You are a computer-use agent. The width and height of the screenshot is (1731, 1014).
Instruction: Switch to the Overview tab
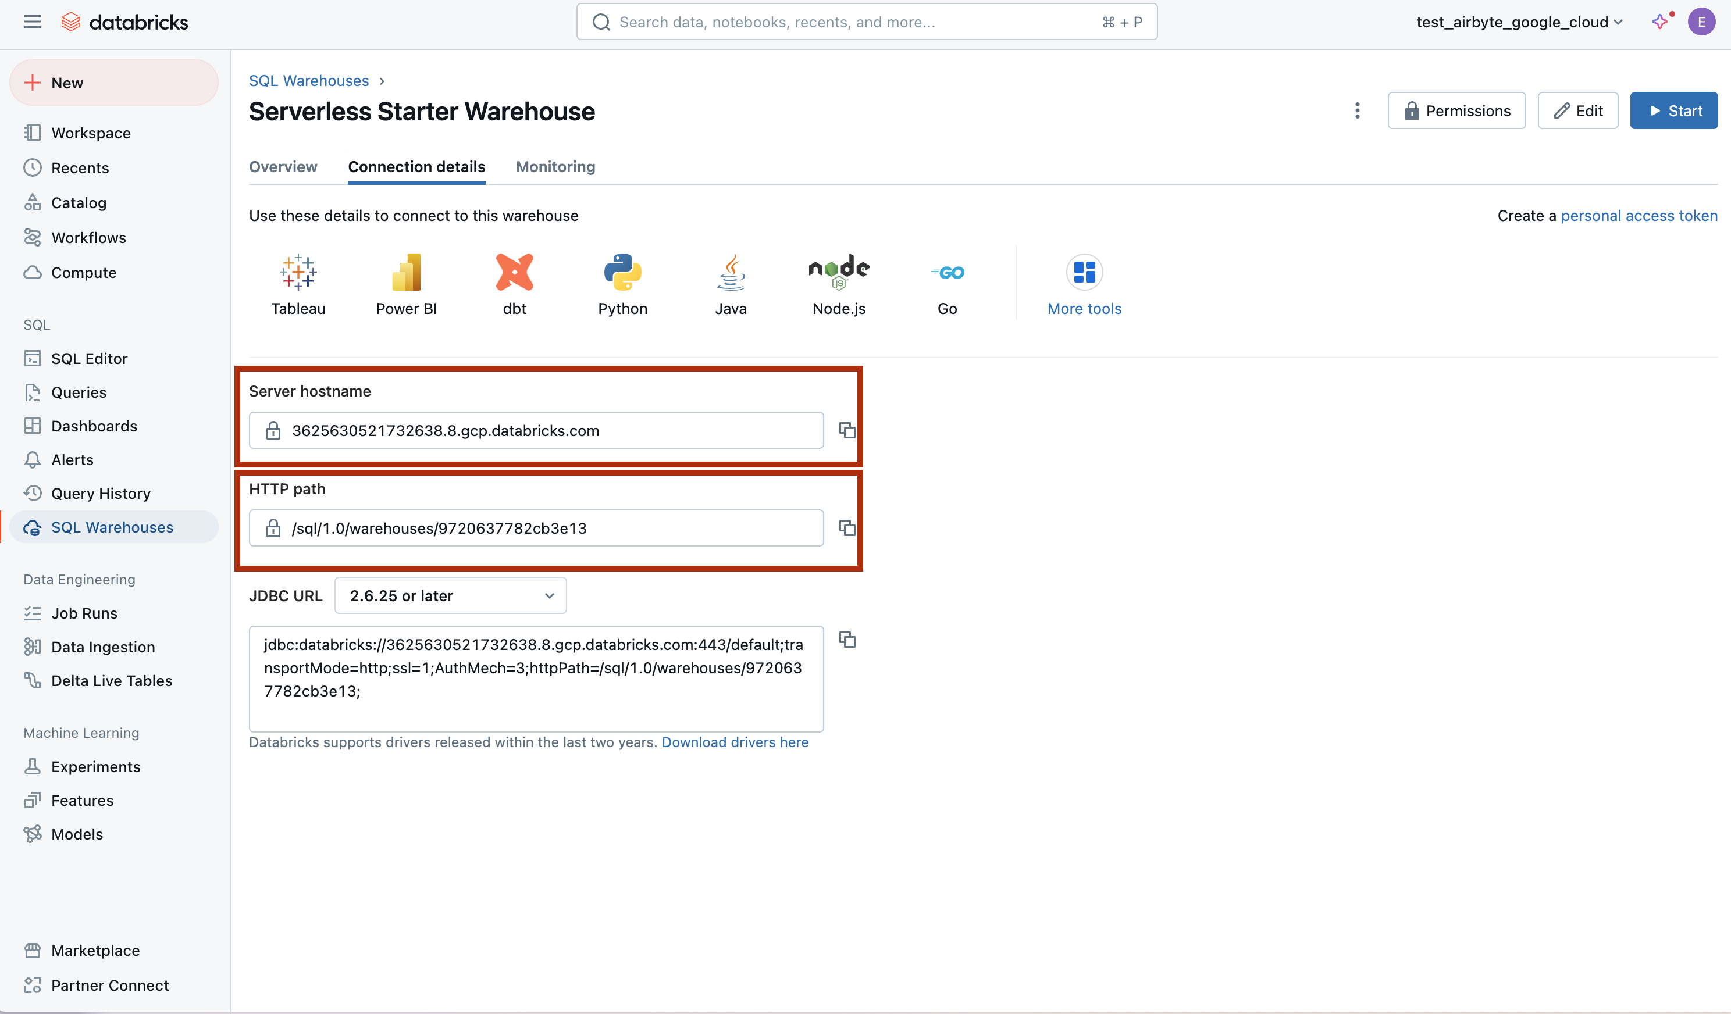point(283,167)
